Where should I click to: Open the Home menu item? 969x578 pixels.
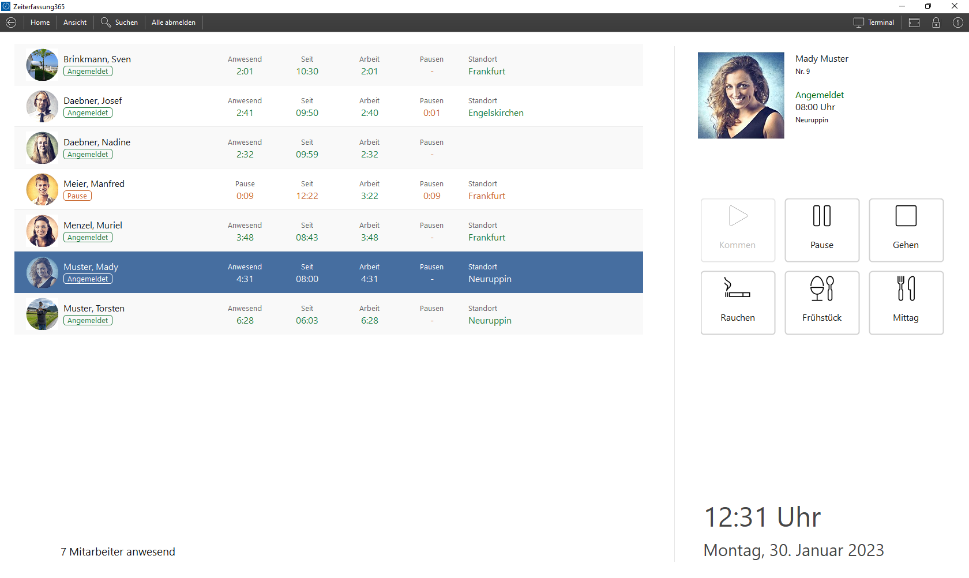pyautogui.click(x=40, y=22)
